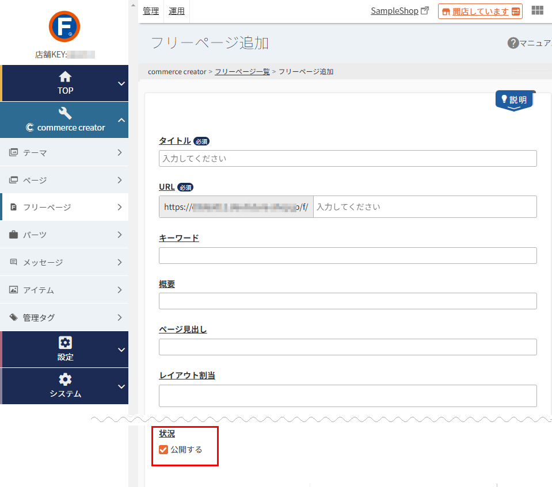Click the 設定 gear icon
This screenshot has width=552, height=487.
coord(65,343)
